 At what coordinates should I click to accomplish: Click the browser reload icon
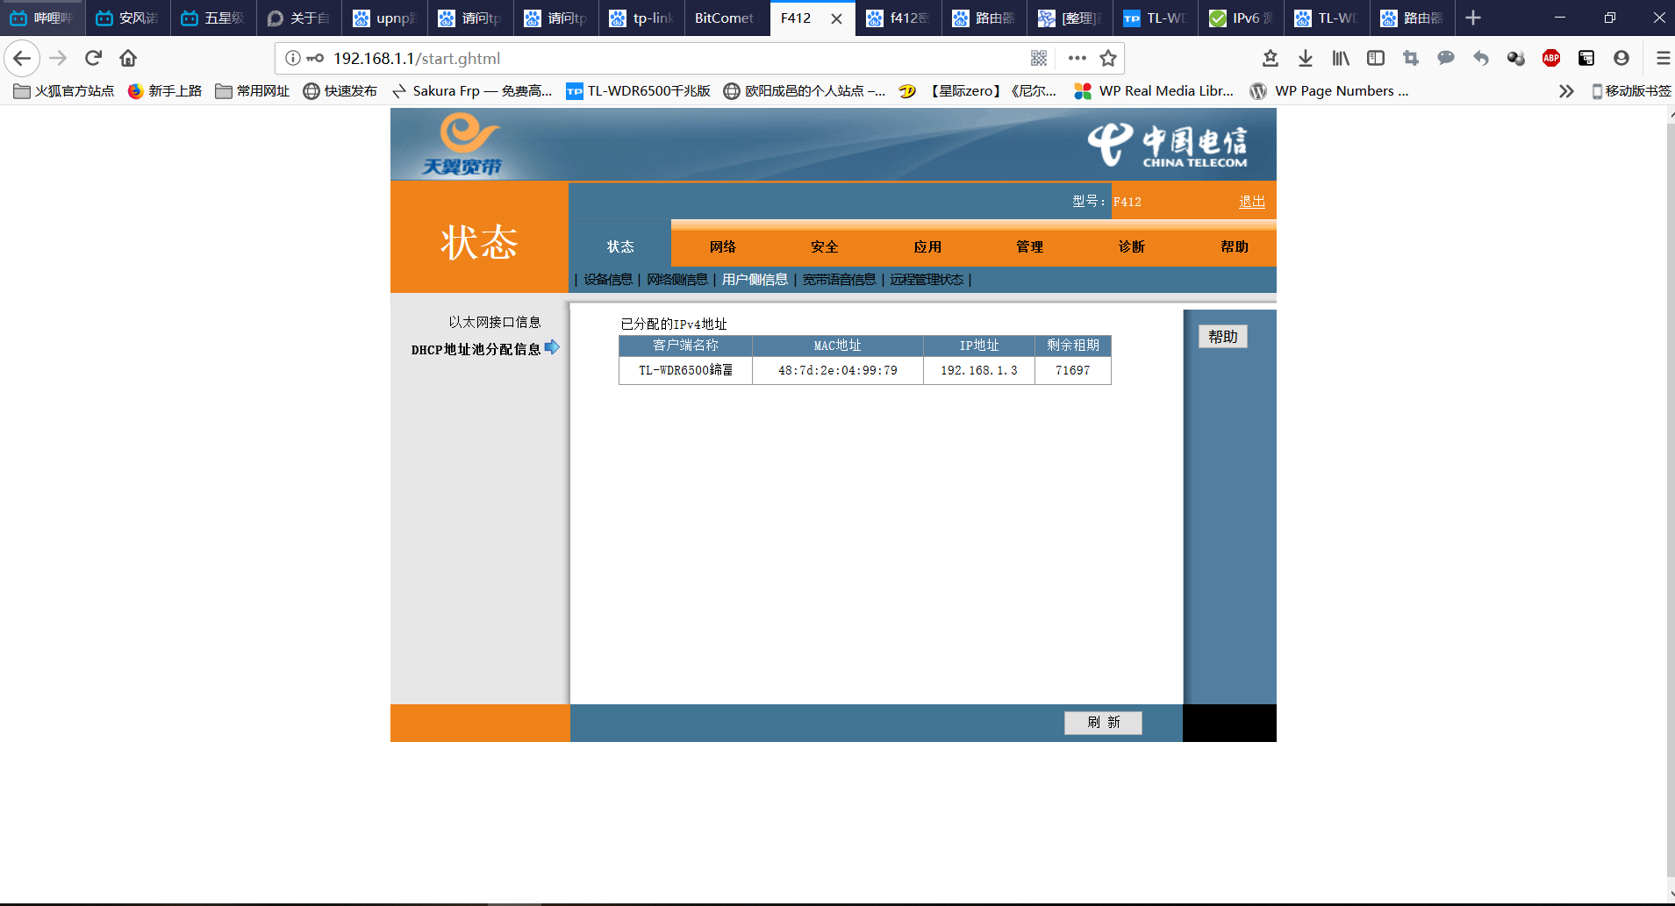coord(93,58)
